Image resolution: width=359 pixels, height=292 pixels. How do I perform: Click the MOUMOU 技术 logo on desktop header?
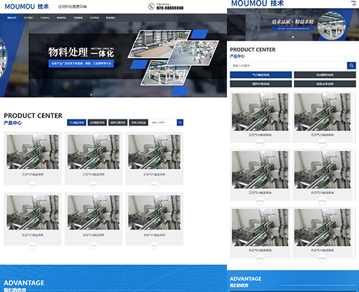[27, 6]
